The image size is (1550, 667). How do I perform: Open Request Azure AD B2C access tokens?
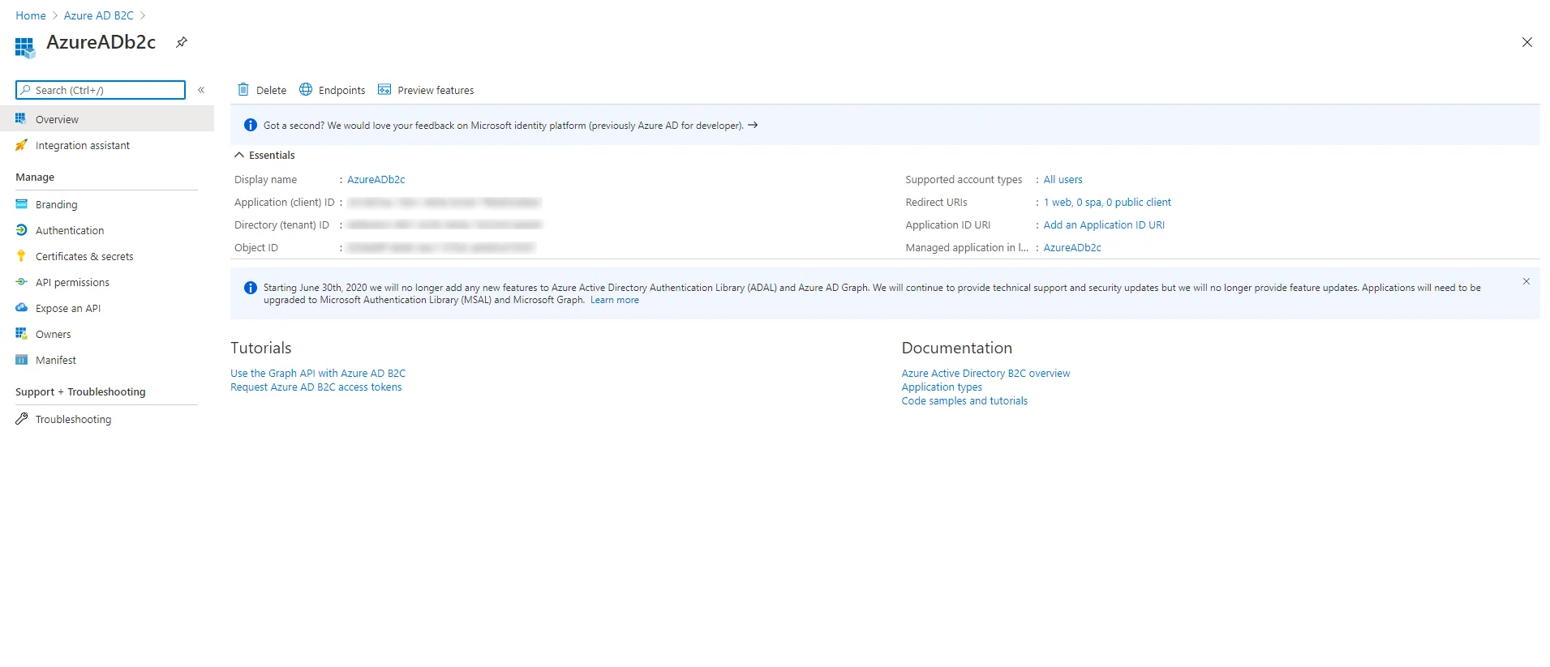tap(316, 387)
